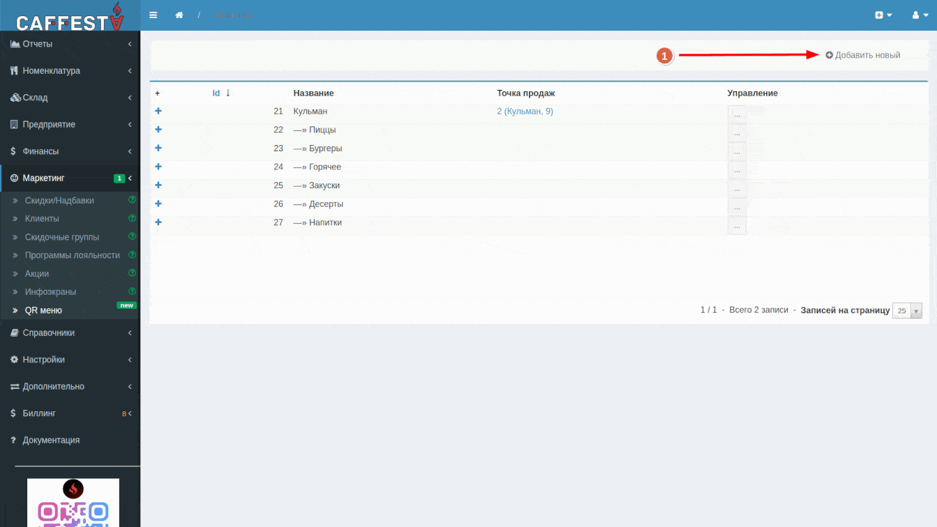This screenshot has height=527, width=937.
Task: Expand the Предприятие sidebar menu
Action: (x=70, y=124)
